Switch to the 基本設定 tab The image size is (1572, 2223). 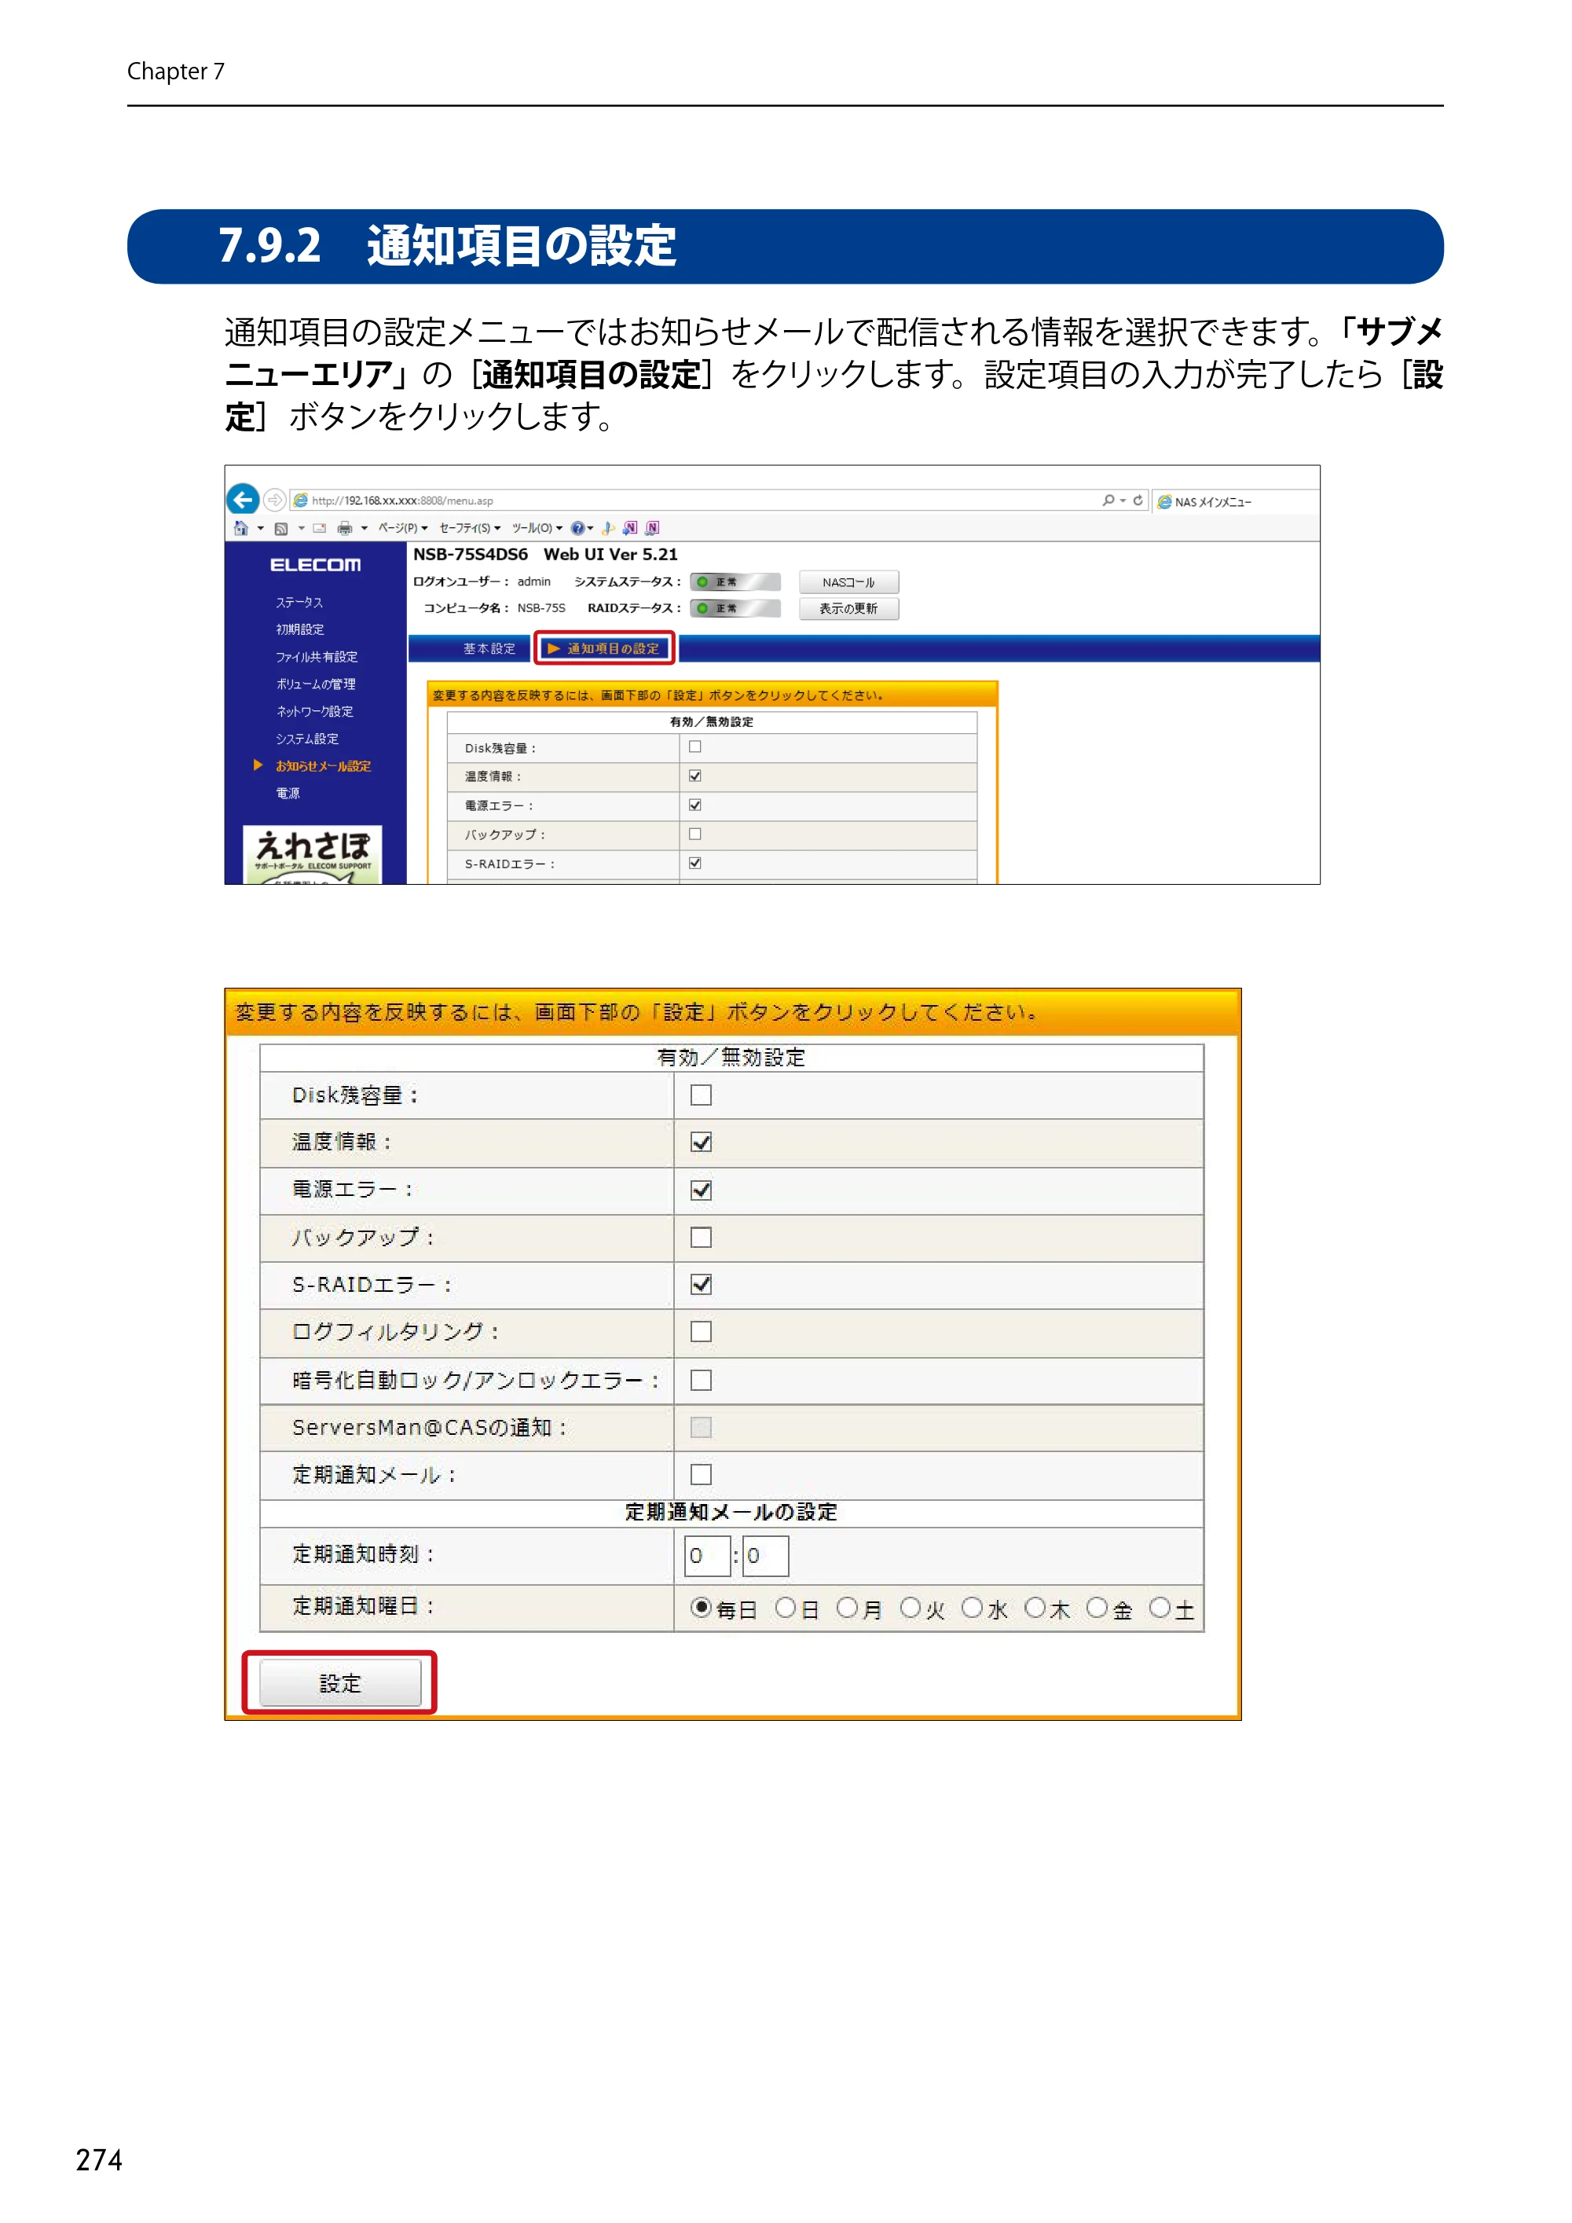[489, 649]
